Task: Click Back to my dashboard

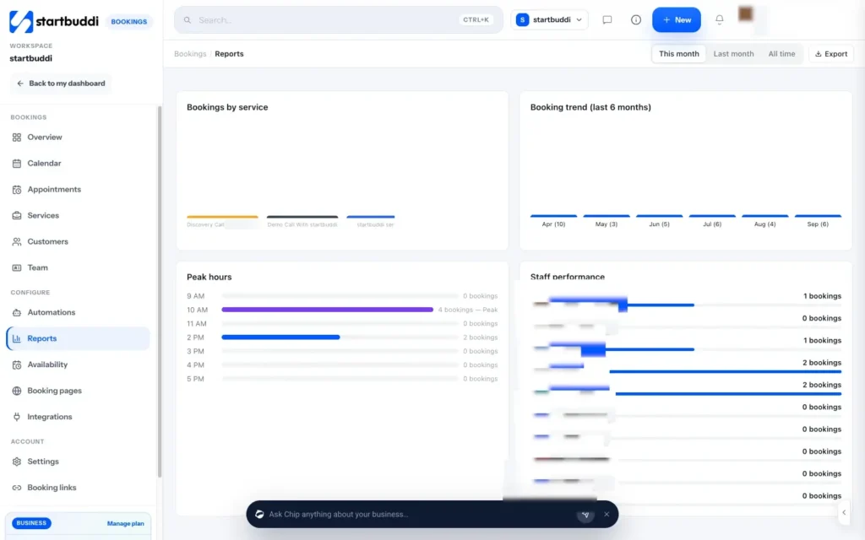Action: (61, 84)
